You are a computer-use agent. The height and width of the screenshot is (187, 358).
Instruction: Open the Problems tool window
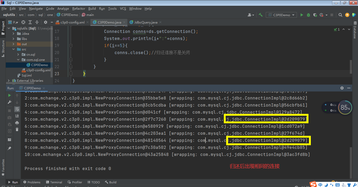(32, 182)
